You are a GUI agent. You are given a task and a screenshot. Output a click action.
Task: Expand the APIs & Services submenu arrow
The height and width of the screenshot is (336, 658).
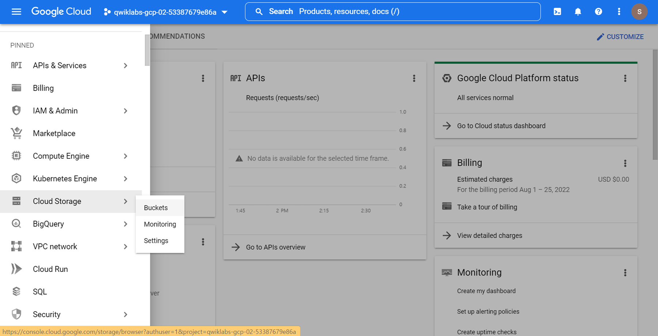coord(125,66)
